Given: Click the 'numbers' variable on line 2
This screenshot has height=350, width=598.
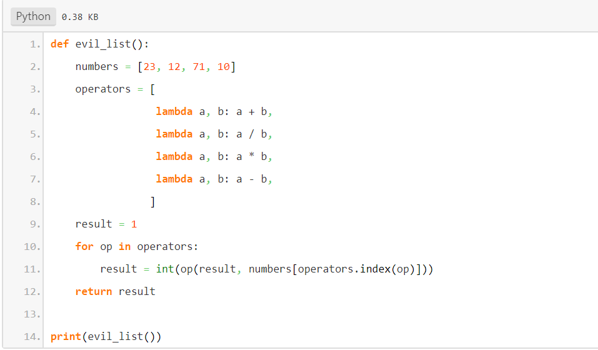Looking at the screenshot, I should point(97,67).
